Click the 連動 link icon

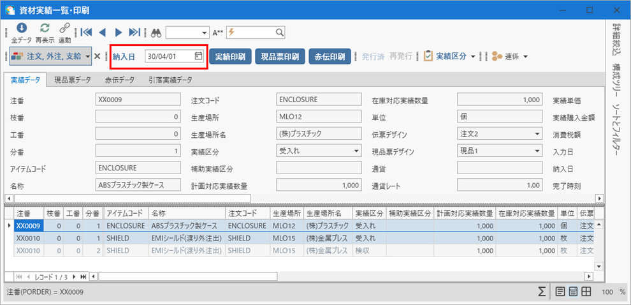tap(64, 28)
